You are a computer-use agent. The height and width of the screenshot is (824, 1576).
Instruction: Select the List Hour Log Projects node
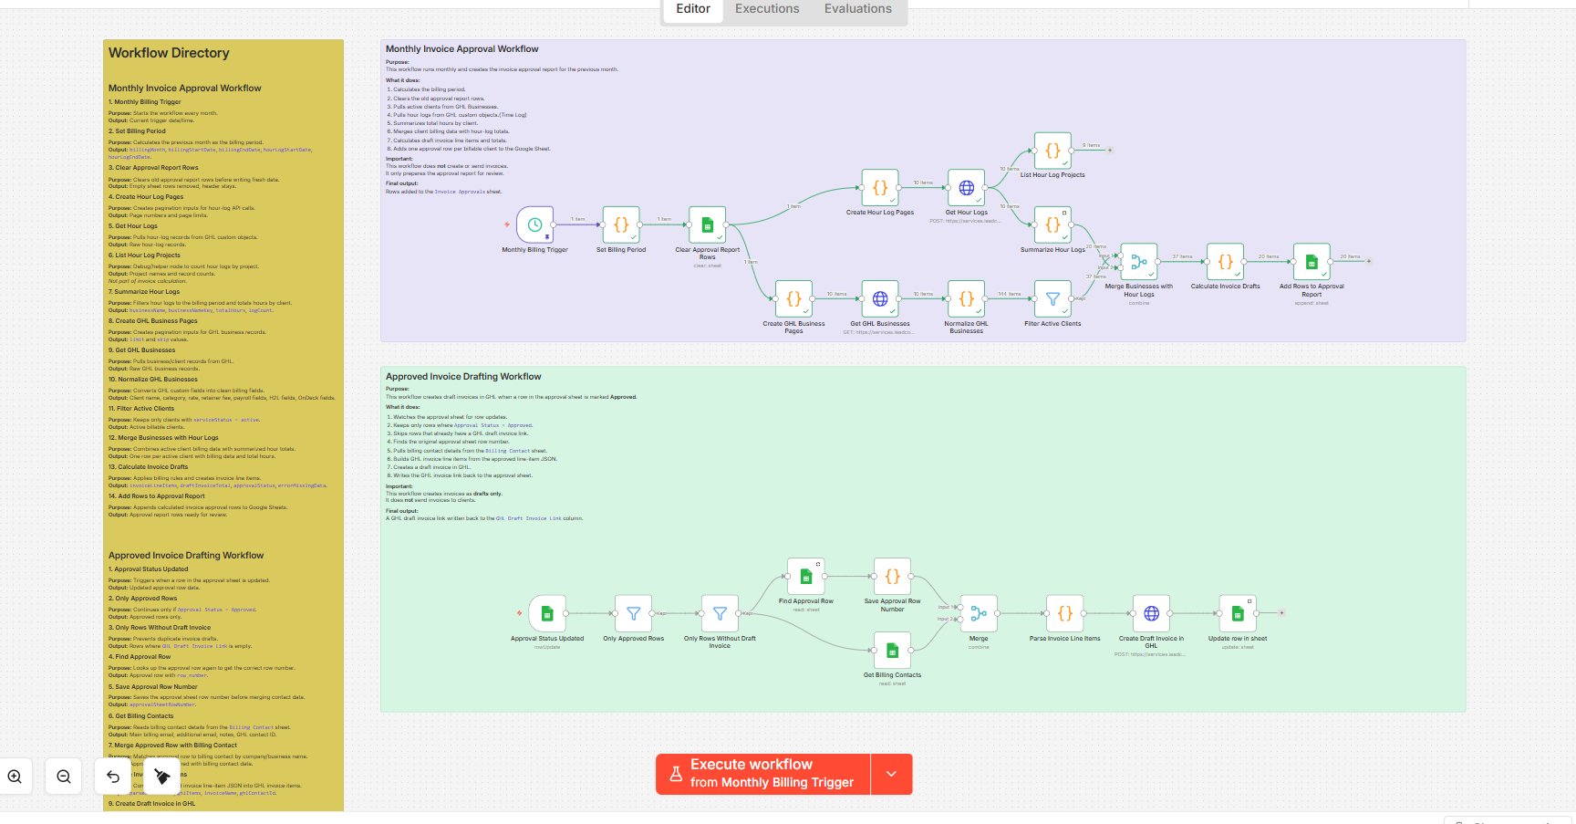click(x=1052, y=151)
